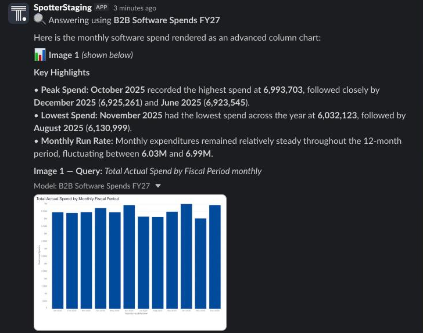Click the first Jan 2025 bar in chart
This screenshot has width=423, height=333.
(58, 260)
